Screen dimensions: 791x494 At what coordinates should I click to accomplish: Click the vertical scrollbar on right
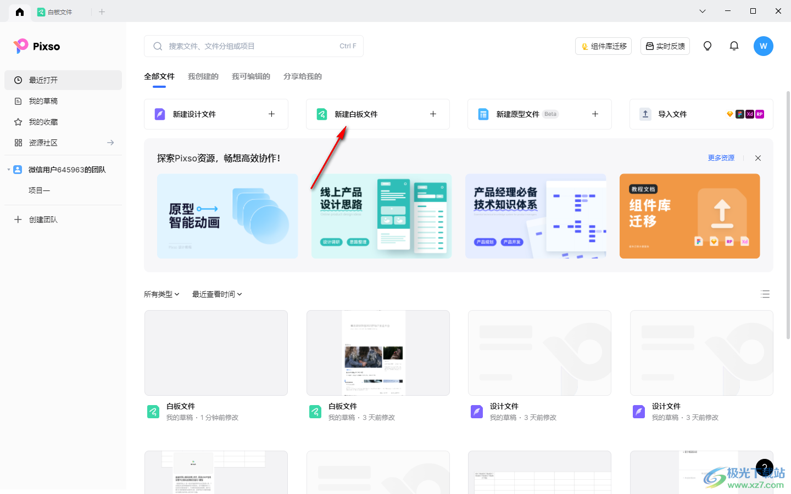[x=788, y=215]
